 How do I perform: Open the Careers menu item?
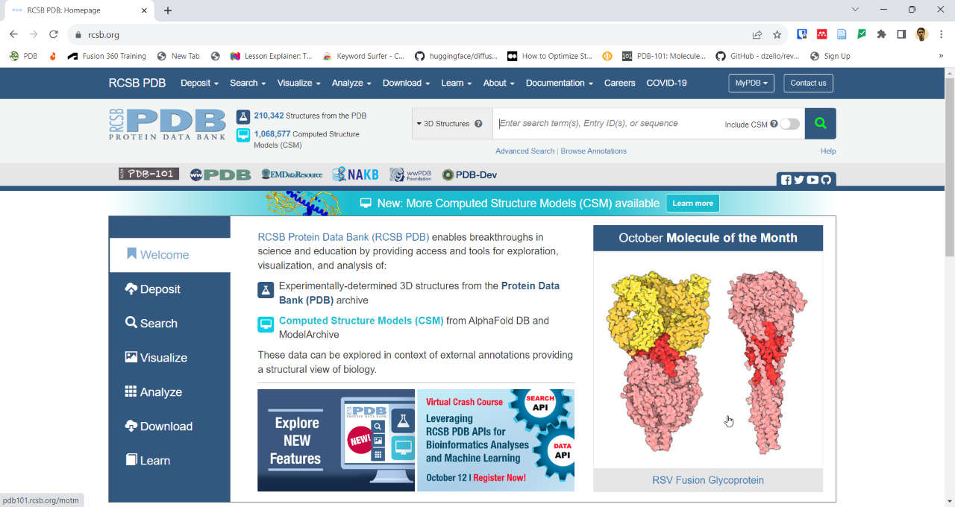[619, 83]
